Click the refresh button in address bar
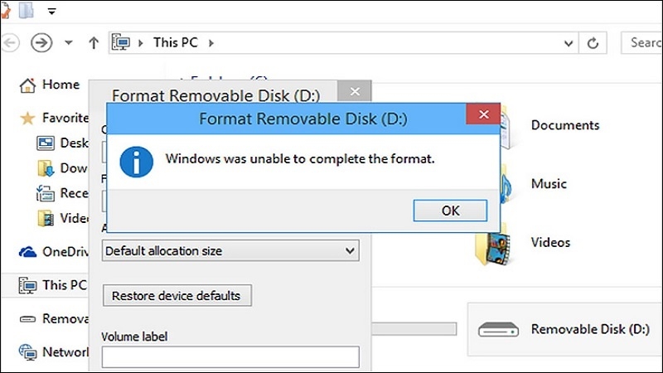This screenshot has width=663, height=373. pos(593,43)
